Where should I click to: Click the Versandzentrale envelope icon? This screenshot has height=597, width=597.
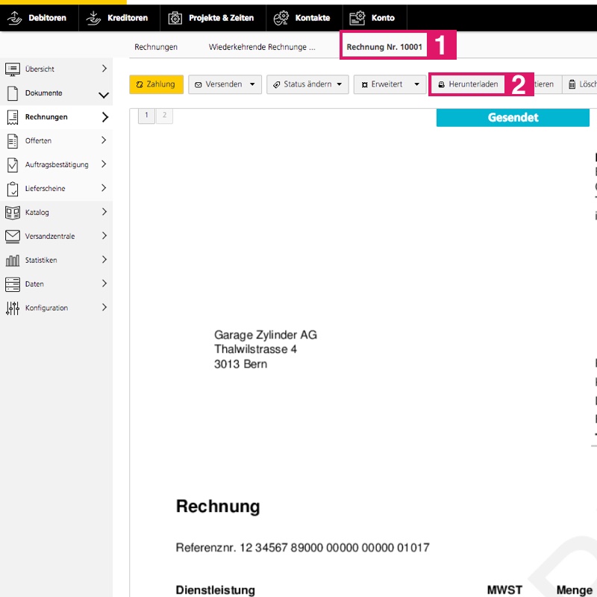13,237
